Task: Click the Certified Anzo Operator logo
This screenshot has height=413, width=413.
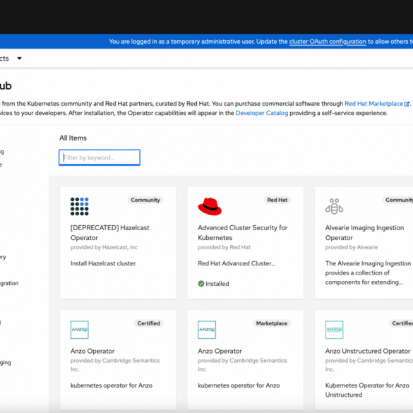Action: click(80, 330)
